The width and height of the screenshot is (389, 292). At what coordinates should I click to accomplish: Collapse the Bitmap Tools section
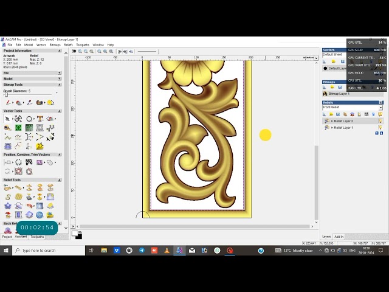click(x=60, y=85)
